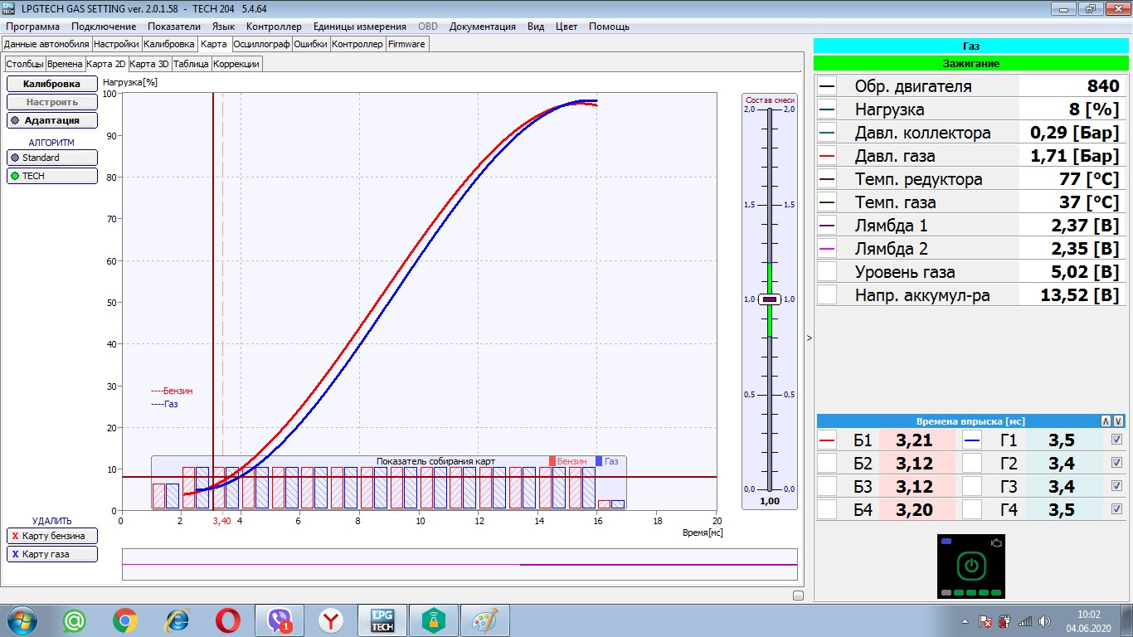Click the mixture composition slider handle
The height and width of the screenshot is (637, 1133).
click(x=769, y=299)
